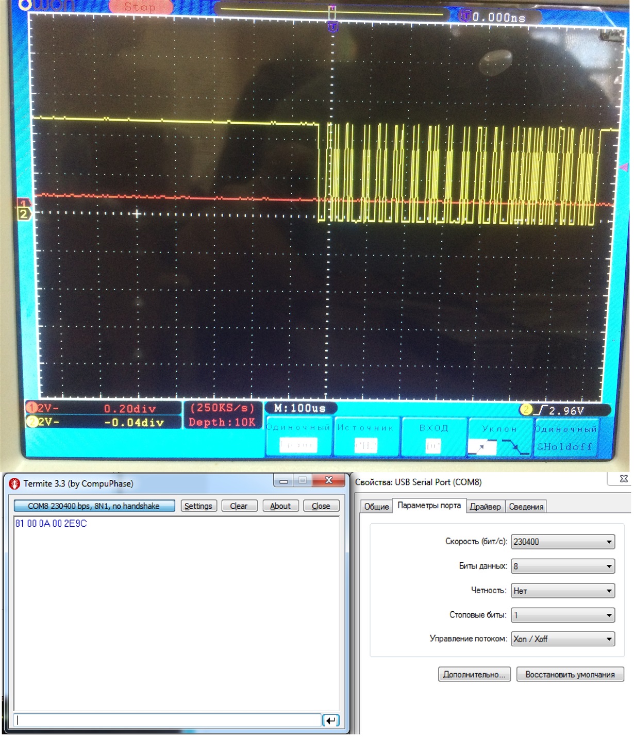Click into the Termite send text input field
This screenshot has width=634, height=737.
(x=168, y=720)
